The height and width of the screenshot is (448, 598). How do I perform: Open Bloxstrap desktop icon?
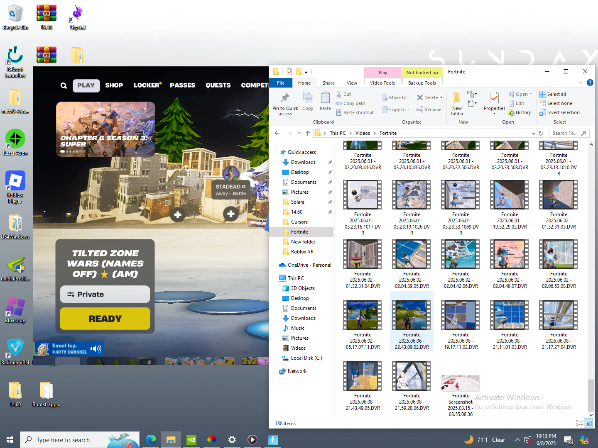click(15, 310)
